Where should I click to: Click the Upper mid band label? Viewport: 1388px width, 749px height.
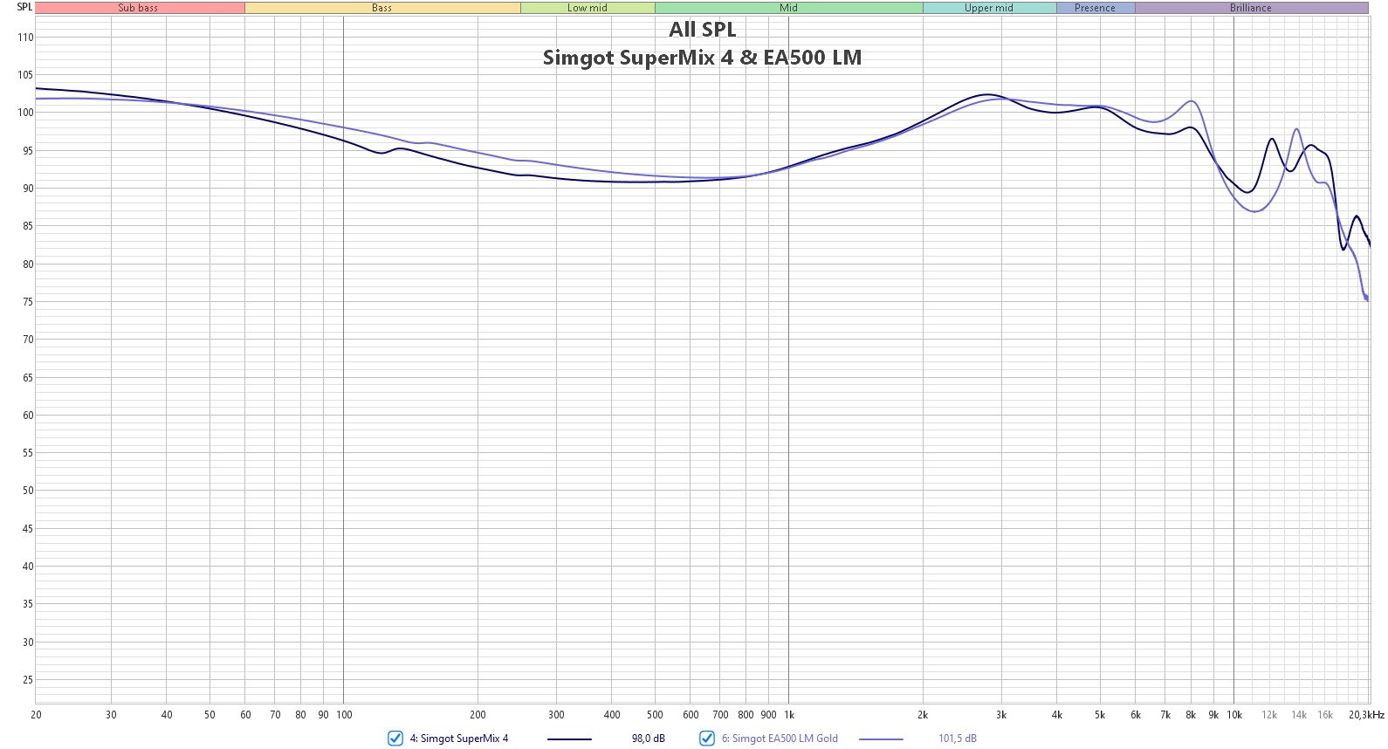(x=989, y=8)
